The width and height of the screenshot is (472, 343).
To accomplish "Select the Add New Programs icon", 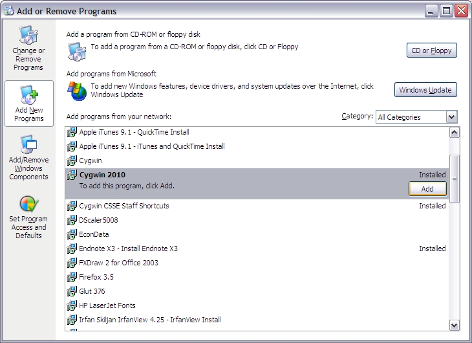I will [29, 94].
